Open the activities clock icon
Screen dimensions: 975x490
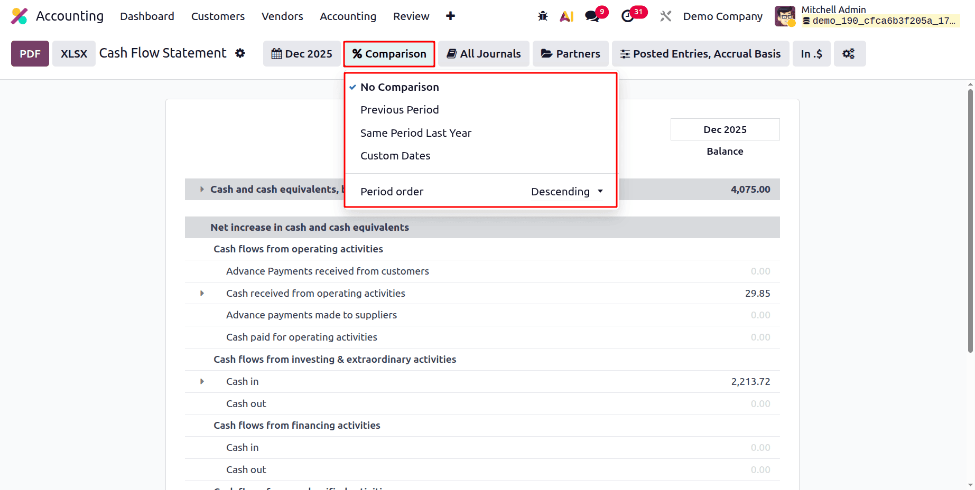tap(628, 16)
